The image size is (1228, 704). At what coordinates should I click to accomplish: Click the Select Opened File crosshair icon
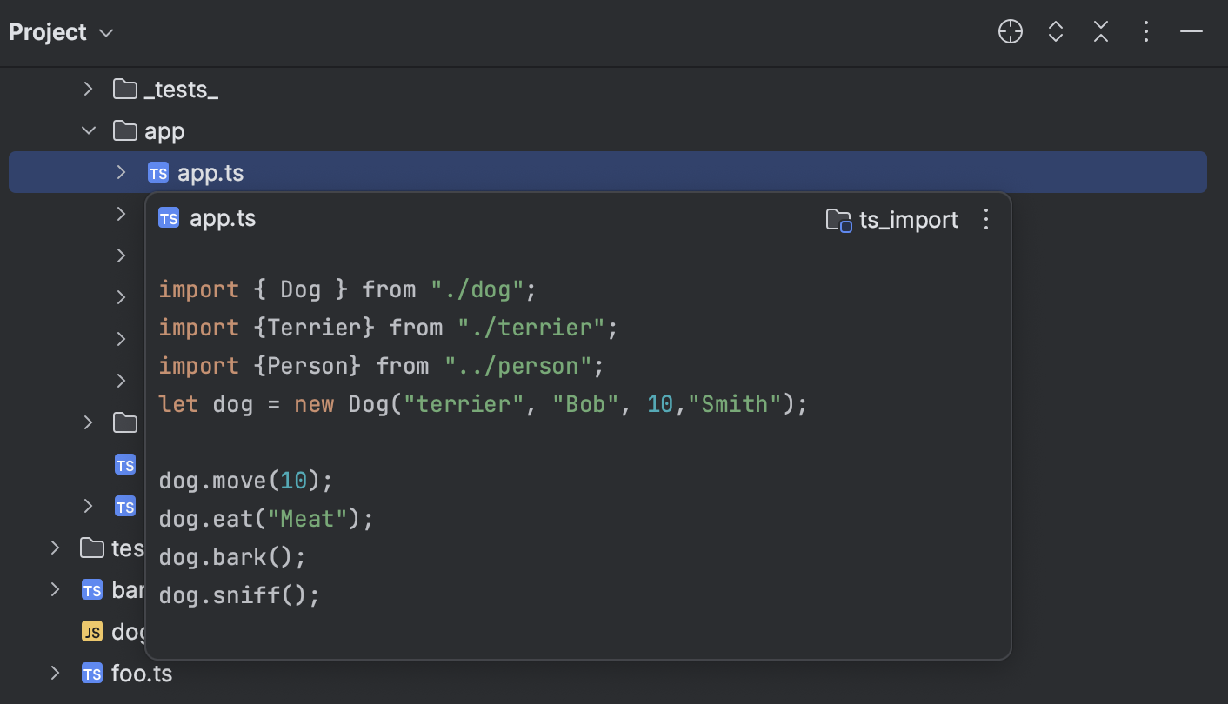pos(1010,31)
